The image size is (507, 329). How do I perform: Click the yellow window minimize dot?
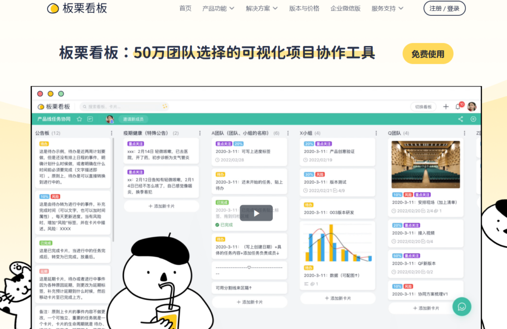51,94
